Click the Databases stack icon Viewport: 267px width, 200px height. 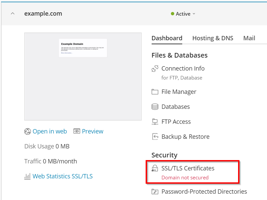[155, 107]
